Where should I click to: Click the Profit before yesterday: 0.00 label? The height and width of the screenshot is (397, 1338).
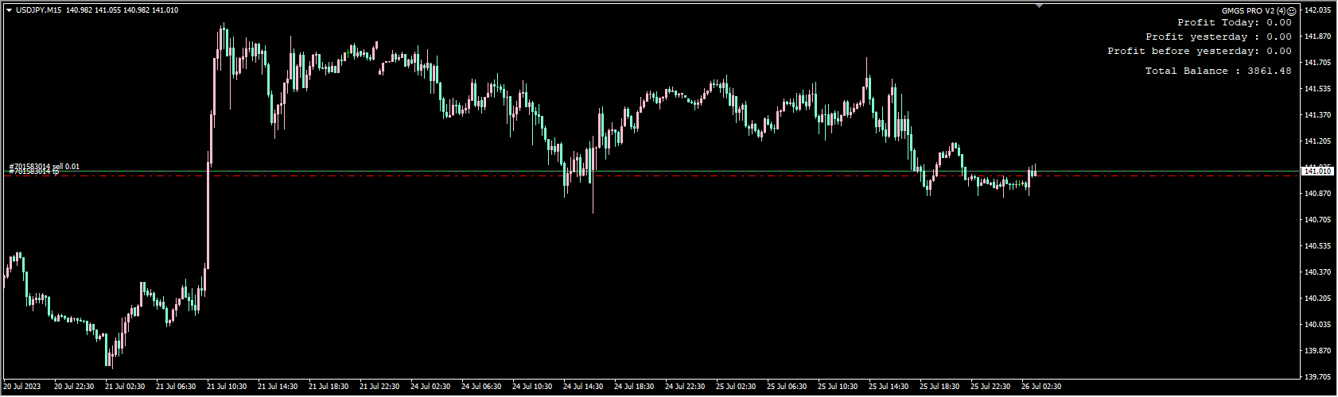tap(1200, 52)
